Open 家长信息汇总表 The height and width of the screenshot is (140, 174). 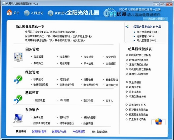pos(138,105)
